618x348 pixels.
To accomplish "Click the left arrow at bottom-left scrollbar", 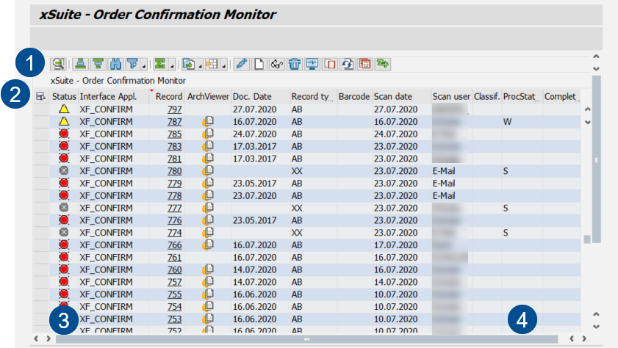I will click(x=36, y=338).
